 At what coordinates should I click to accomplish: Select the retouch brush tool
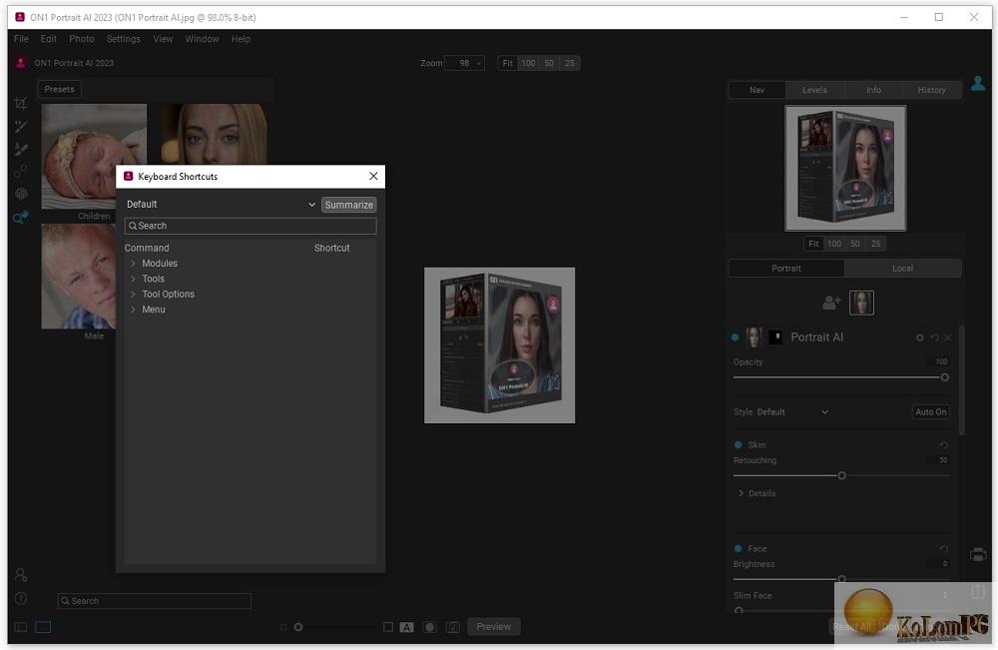tap(20, 126)
